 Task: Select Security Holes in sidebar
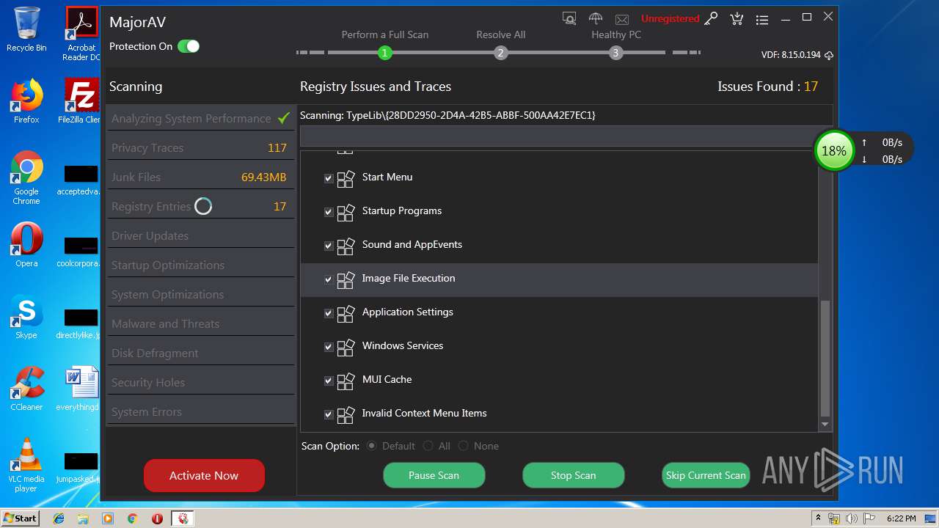coord(200,382)
